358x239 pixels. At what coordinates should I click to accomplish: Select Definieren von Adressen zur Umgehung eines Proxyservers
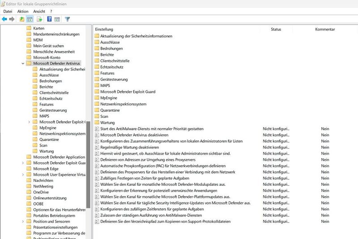[148, 160]
